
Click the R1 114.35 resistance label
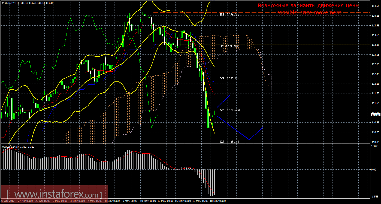pyautogui.click(x=229, y=14)
